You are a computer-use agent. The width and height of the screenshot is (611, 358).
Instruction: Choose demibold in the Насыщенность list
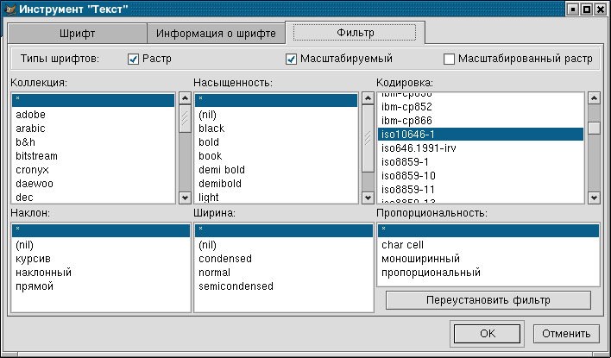tap(276, 184)
